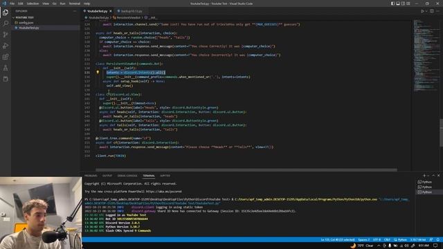Toggle bottom panel visibility
443x249 pixels.
click(398, 3)
